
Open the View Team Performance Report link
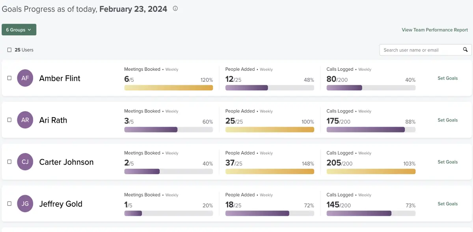click(x=434, y=30)
